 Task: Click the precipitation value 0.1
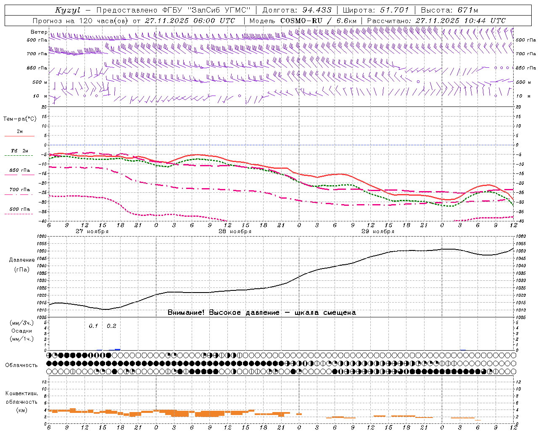coord(93,326)
